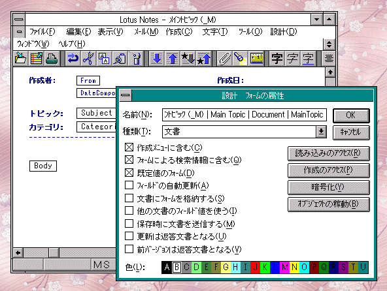Enable 他の文書のフィールド値を使う checkbox
This screenshot has height=291, width=387.
(129, 211)
